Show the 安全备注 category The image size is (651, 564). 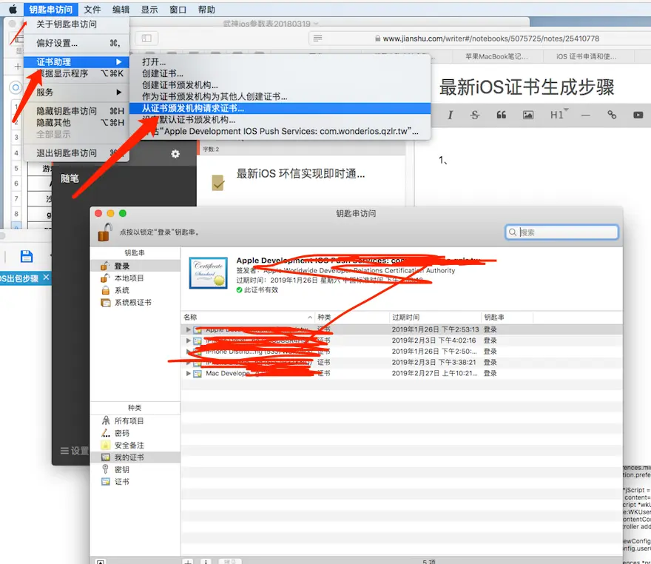coord(135,446)
